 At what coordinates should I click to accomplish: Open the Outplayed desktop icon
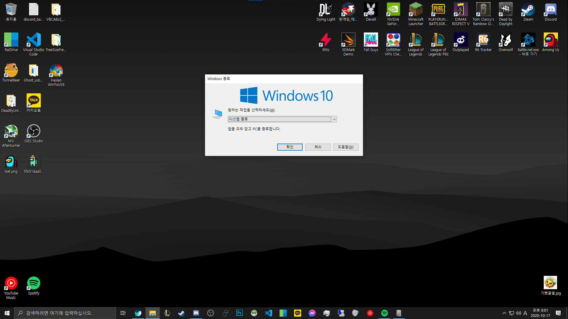[461, 43]
